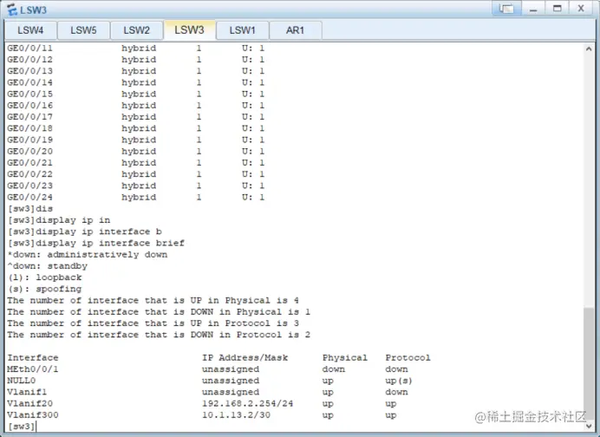This screenshot has height=437, width=600.
Task: Click the dock/undock window icon in title bar
Action: point(506,9)
